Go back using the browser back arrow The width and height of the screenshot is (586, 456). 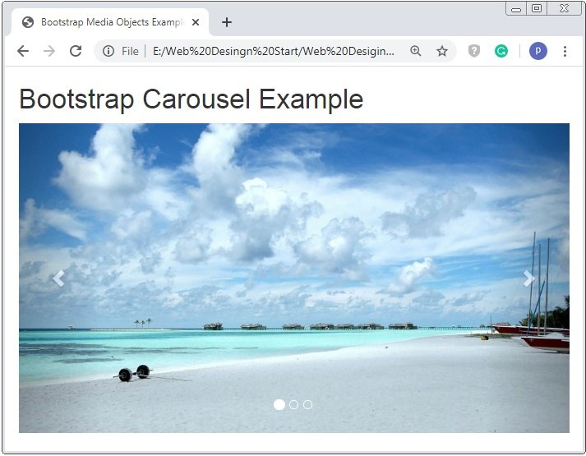click(23, 51)
